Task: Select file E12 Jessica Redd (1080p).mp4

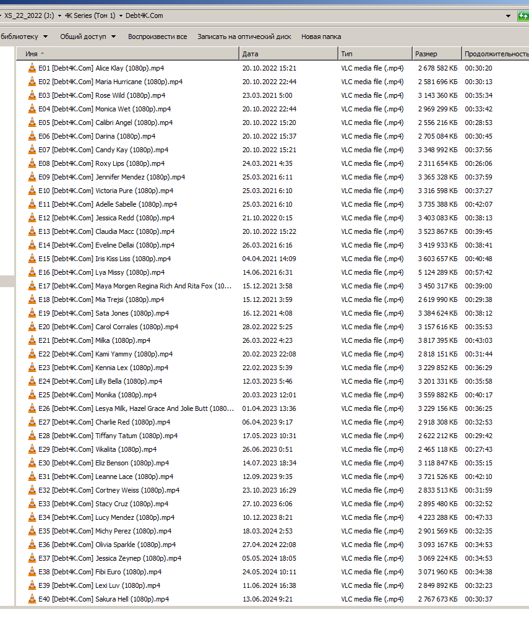Action: pos(106,218)
